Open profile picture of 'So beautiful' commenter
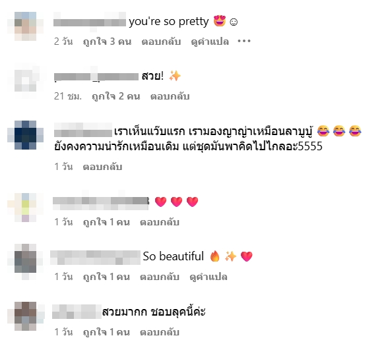The height and width of the screenshot is (340, 386). (25, 262)
